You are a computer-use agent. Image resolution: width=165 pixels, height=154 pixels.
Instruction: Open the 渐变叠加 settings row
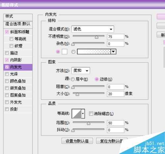pos(18,88)
